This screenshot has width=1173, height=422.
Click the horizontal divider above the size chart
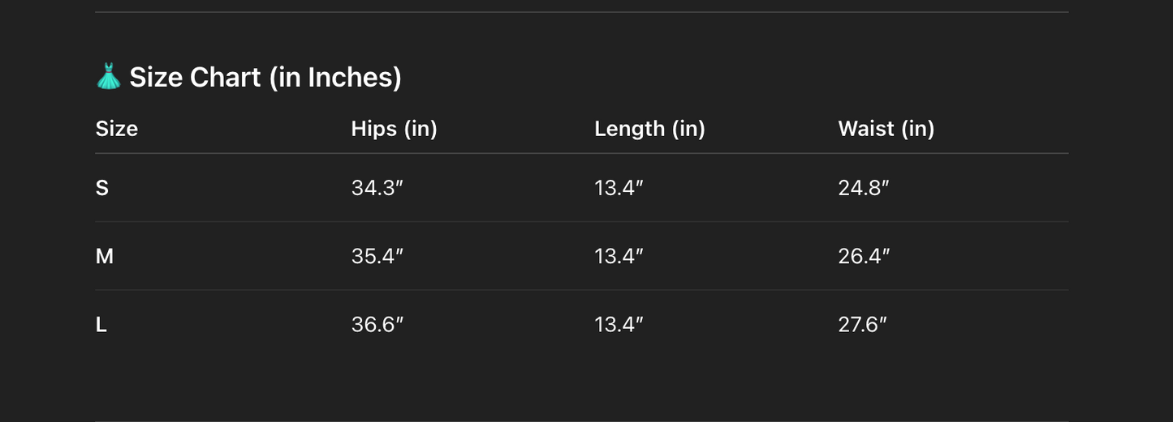581,12
